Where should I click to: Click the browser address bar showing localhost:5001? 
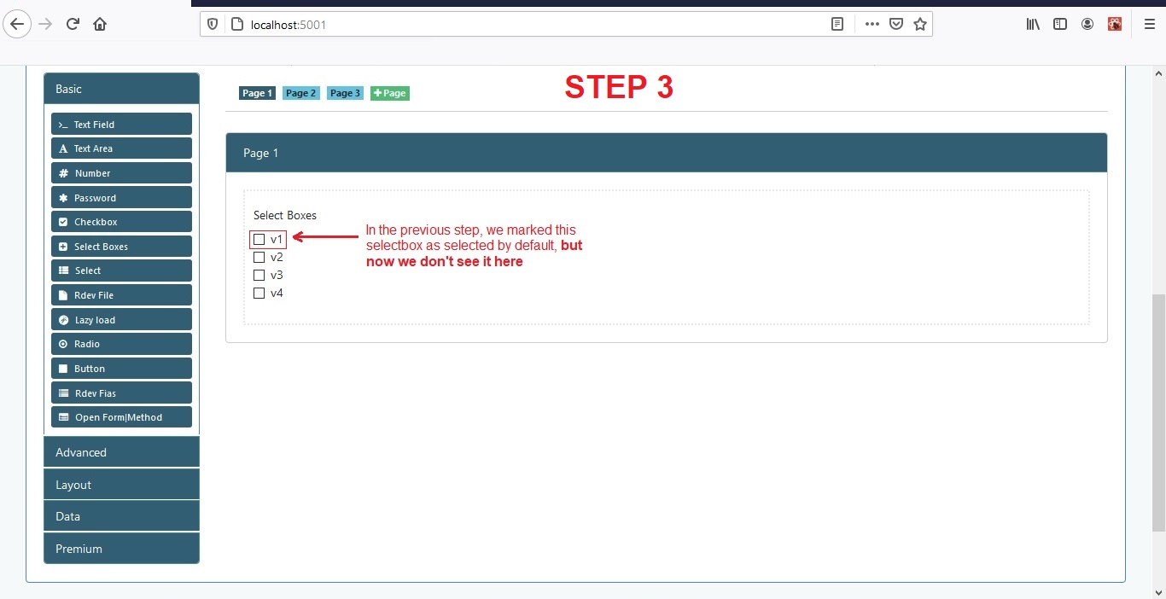pos(286,24)
